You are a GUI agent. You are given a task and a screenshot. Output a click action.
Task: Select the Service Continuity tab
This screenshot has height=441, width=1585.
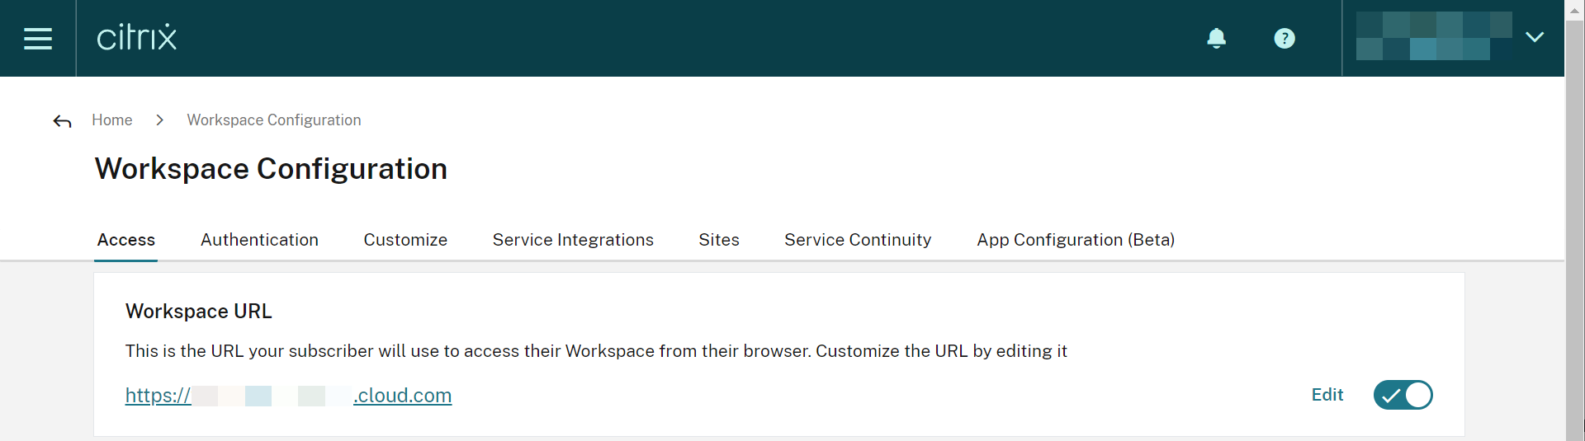coord(858,240)
